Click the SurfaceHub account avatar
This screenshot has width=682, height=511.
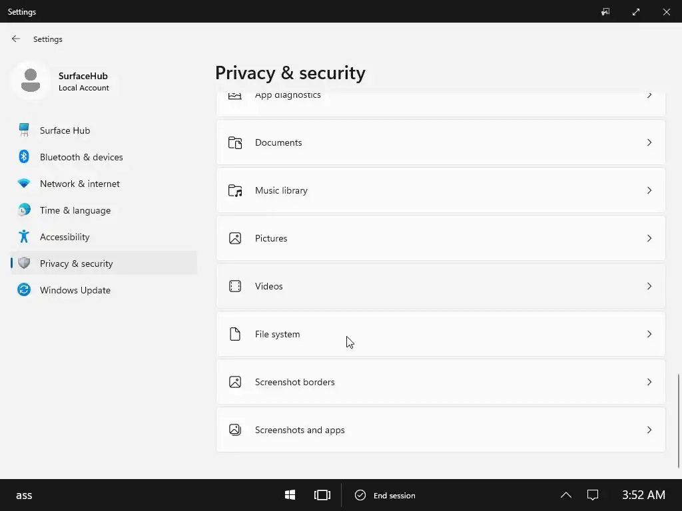[31, 81]
